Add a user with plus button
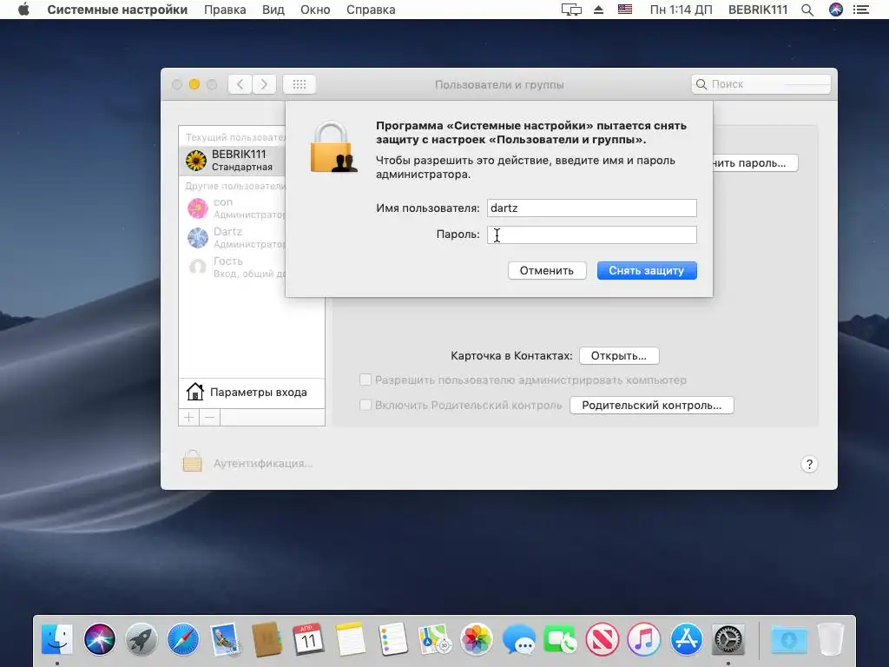Viewport: 889px width, 667px height. 188,418
